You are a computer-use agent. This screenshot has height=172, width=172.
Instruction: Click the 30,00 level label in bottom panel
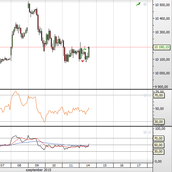[x=158, y=151]
